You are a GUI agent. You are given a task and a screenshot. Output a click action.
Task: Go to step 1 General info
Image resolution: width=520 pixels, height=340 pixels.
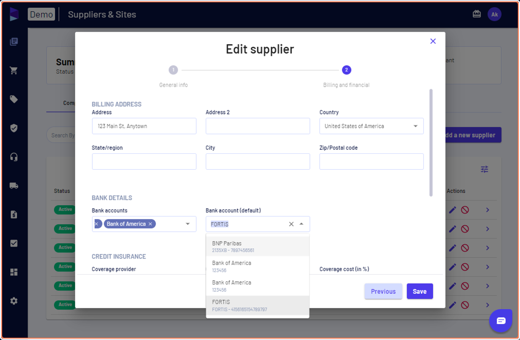tap(173, 70)
